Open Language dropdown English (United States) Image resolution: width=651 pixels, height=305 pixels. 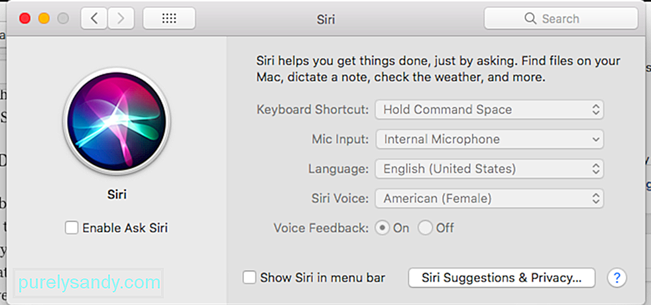tap(489, 169)
